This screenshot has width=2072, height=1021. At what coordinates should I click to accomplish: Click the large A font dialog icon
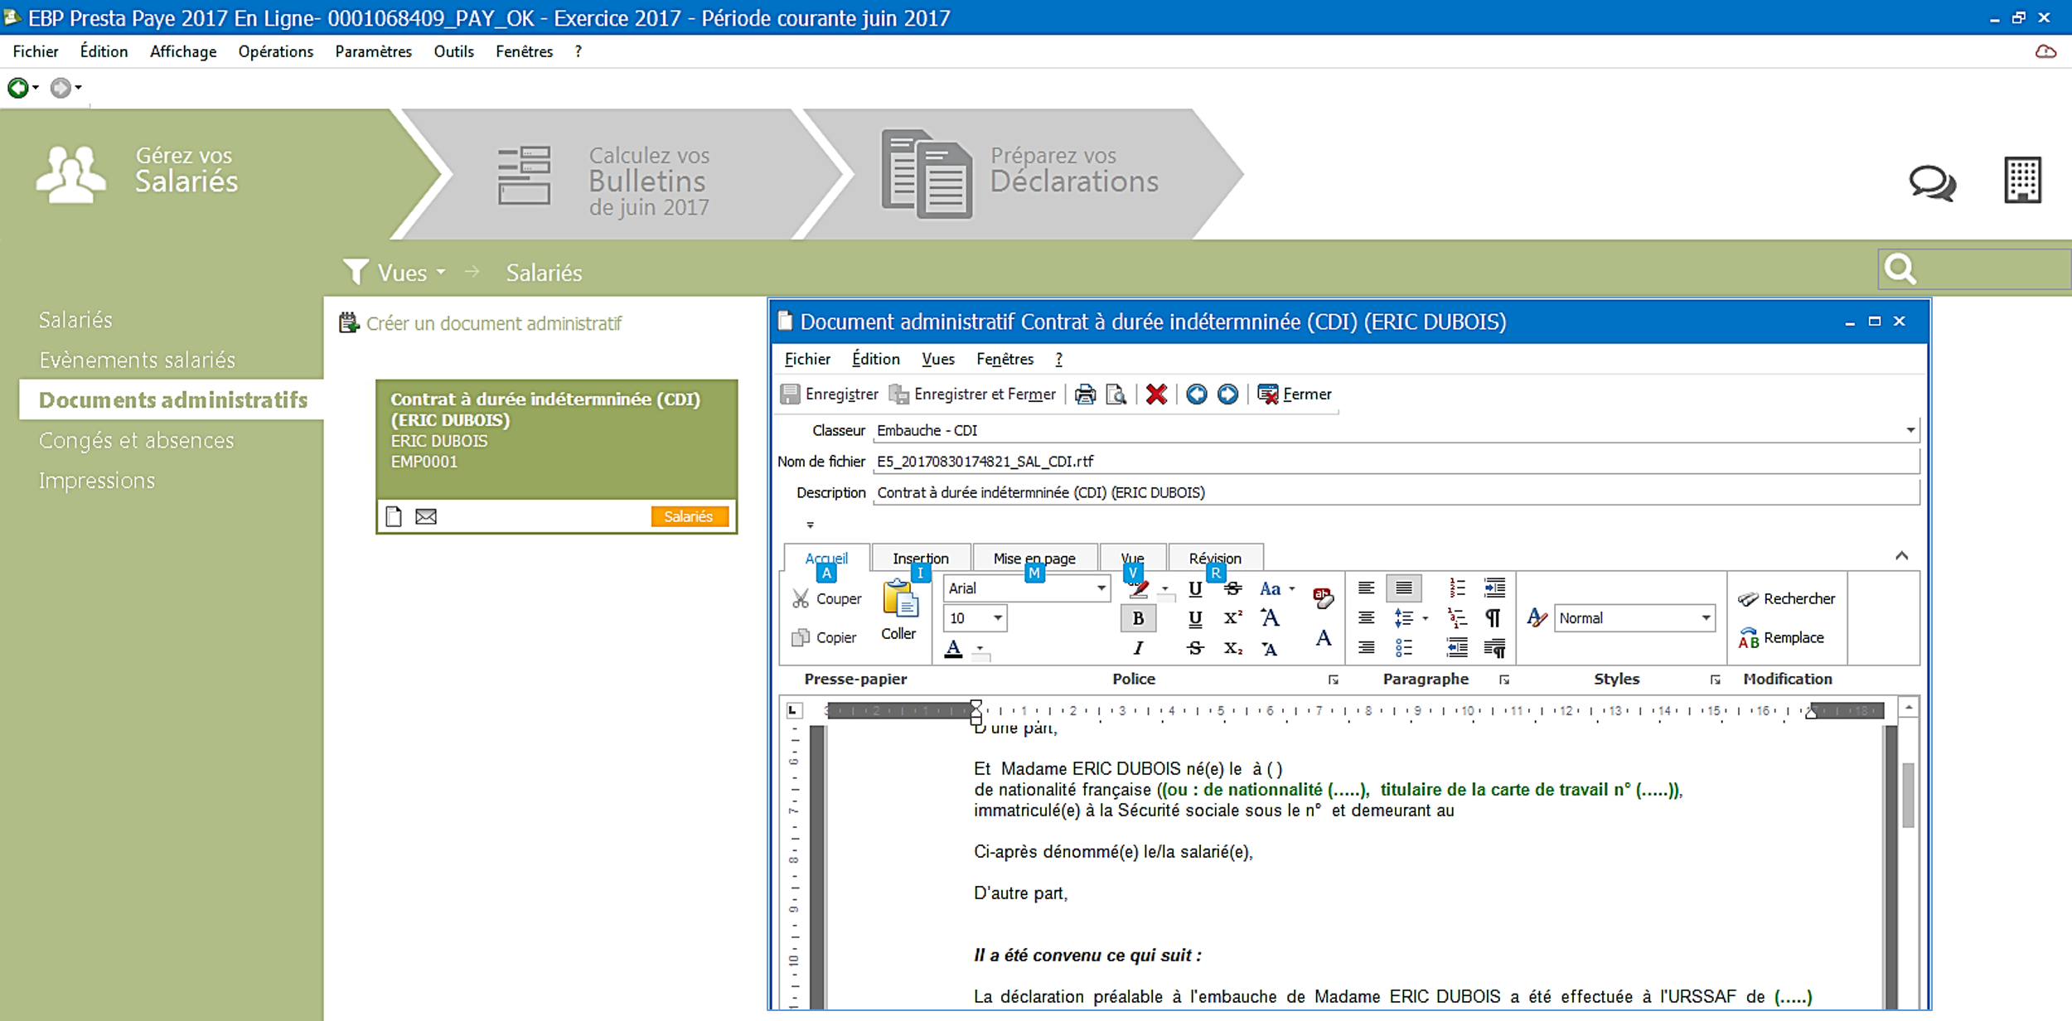coord(1323,638)
